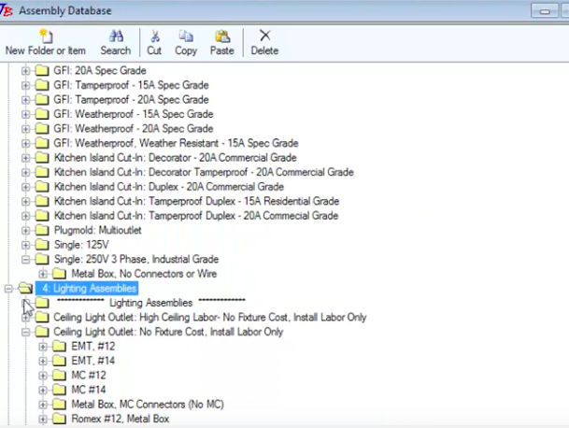Click the New Folder or Item icon

[46, 36]
